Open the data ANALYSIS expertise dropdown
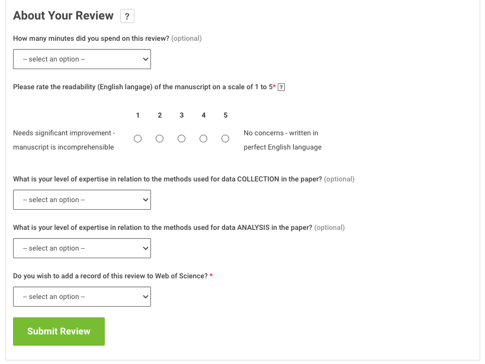 pyautogui.click(x=82, y=248)
